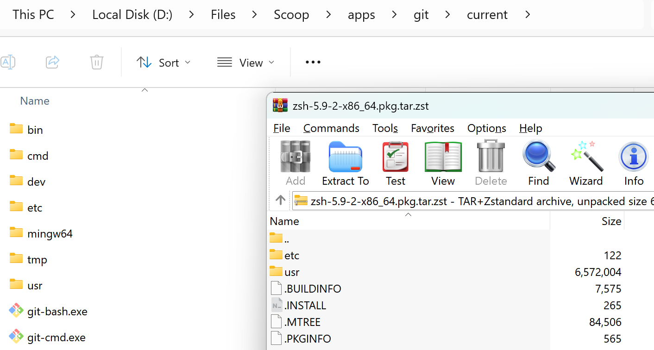Image resolution: width=654 pixels, height=350 pixels.
Task: Click the Explorer rename icon
Action: click(8, 62)
